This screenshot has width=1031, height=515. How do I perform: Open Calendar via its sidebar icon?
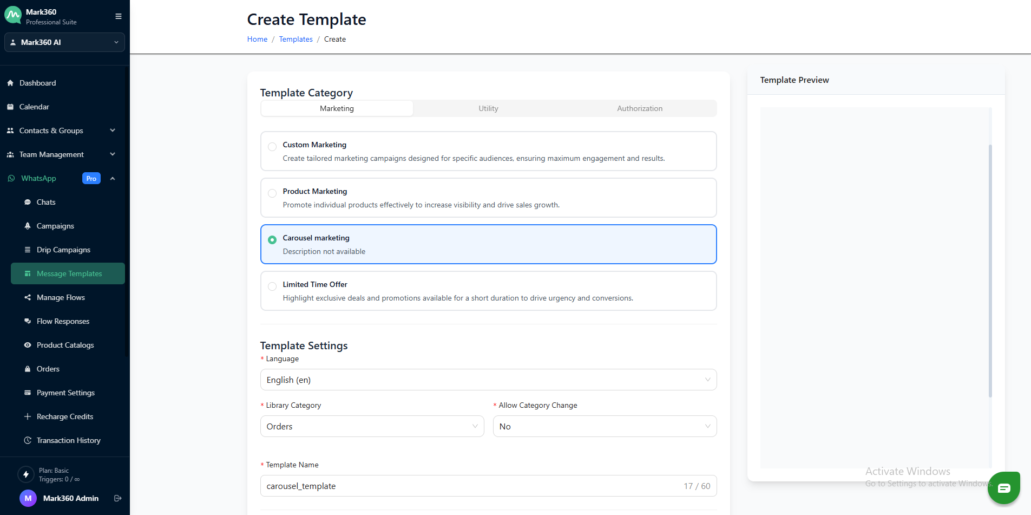[x=10, y=107]
